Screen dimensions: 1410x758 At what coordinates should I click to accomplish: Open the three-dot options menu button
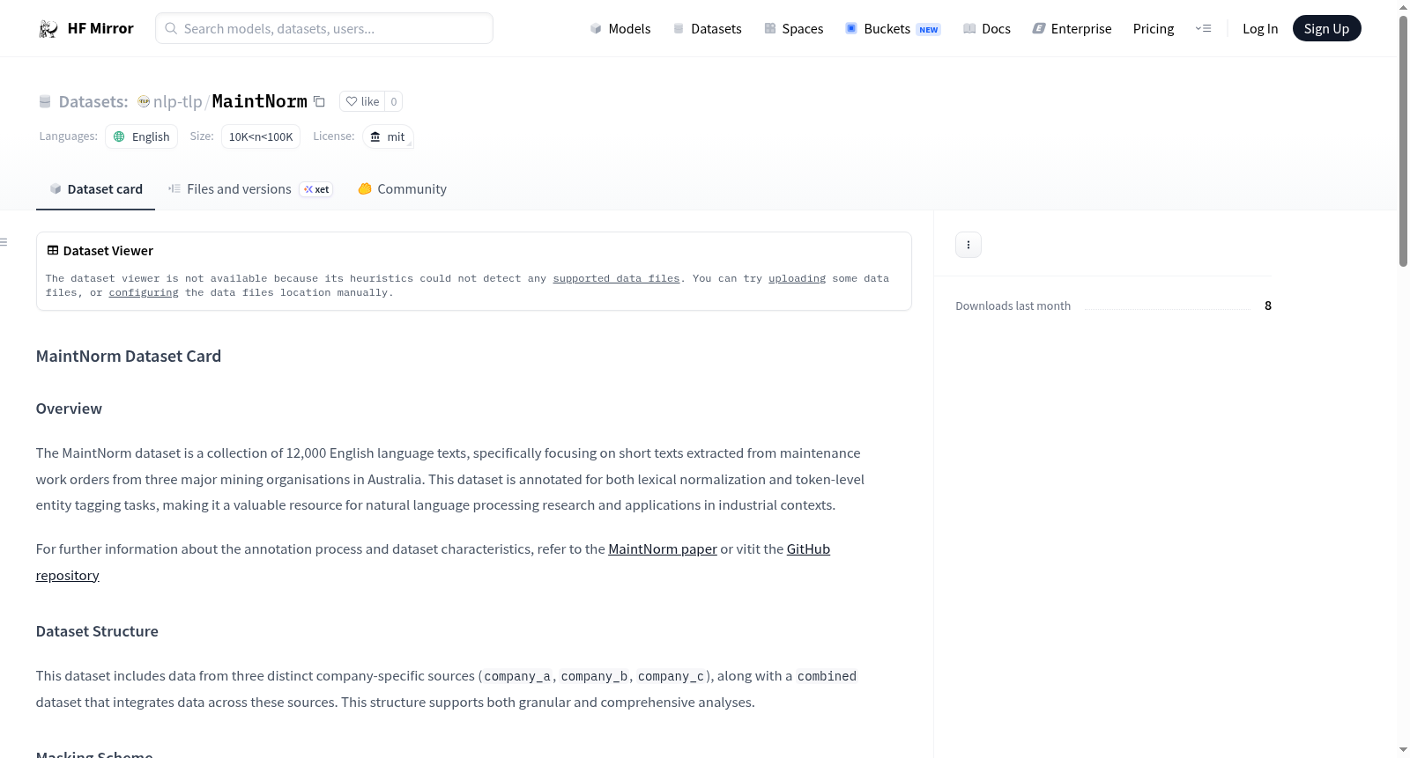[x=968, y=245]
